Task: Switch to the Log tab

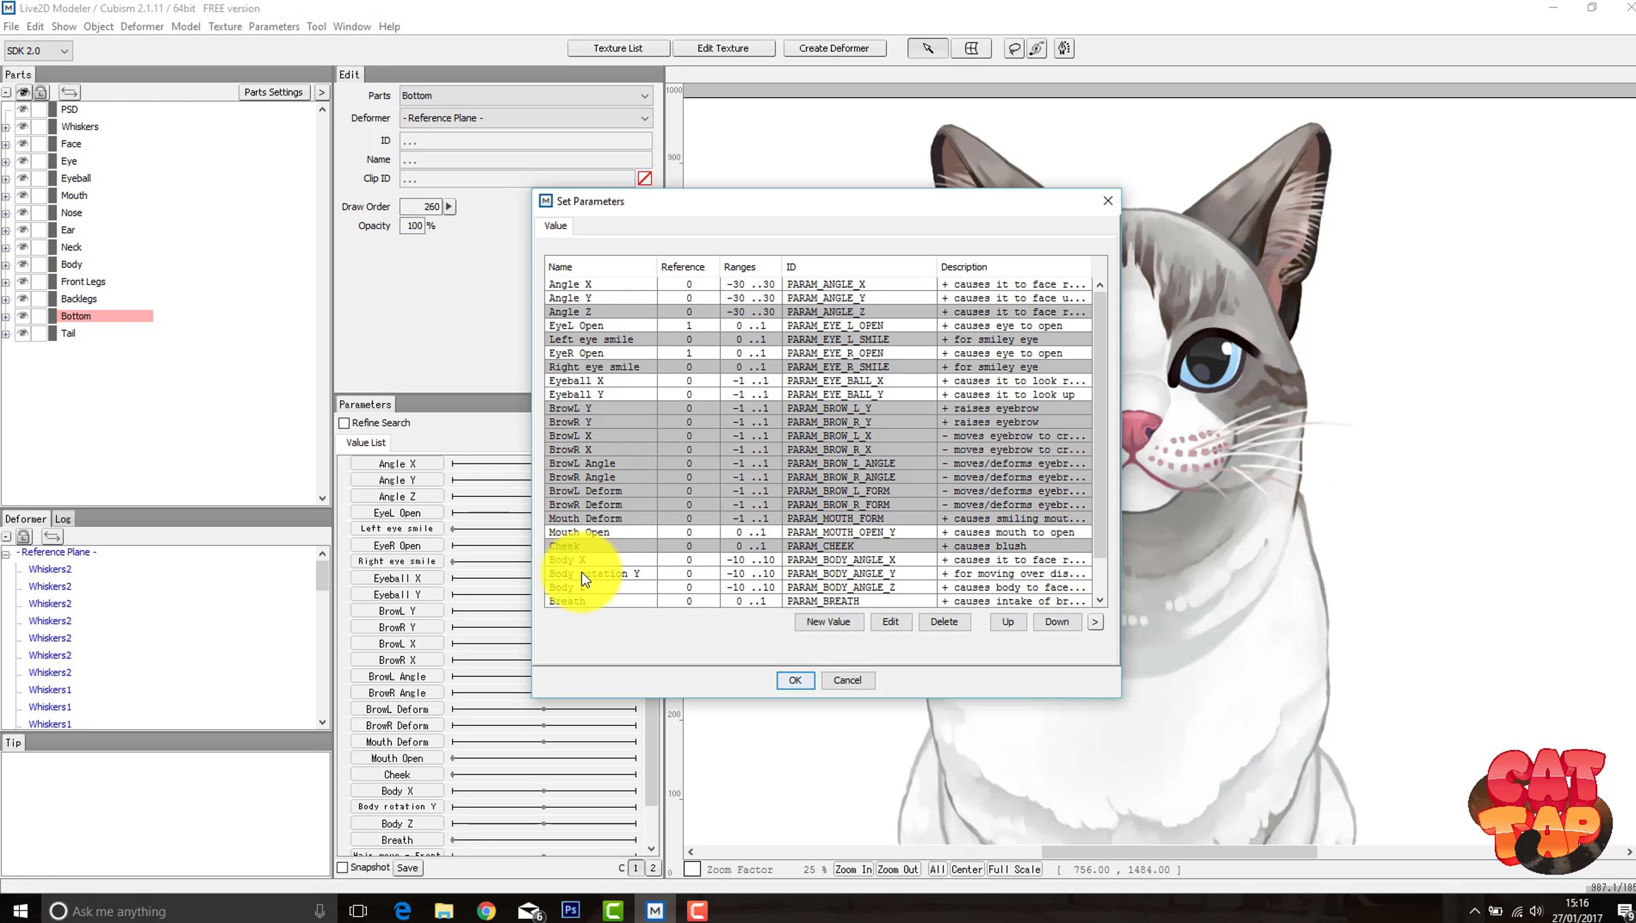Action: 63,519
